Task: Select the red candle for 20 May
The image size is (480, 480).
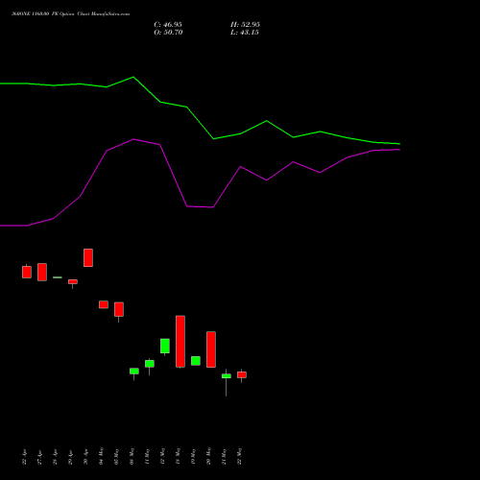Action: [x=211, y=349]
